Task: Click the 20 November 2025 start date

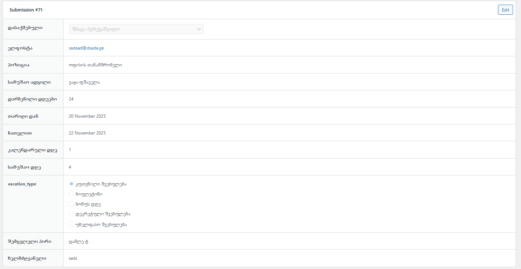Action: click(87, 116)
